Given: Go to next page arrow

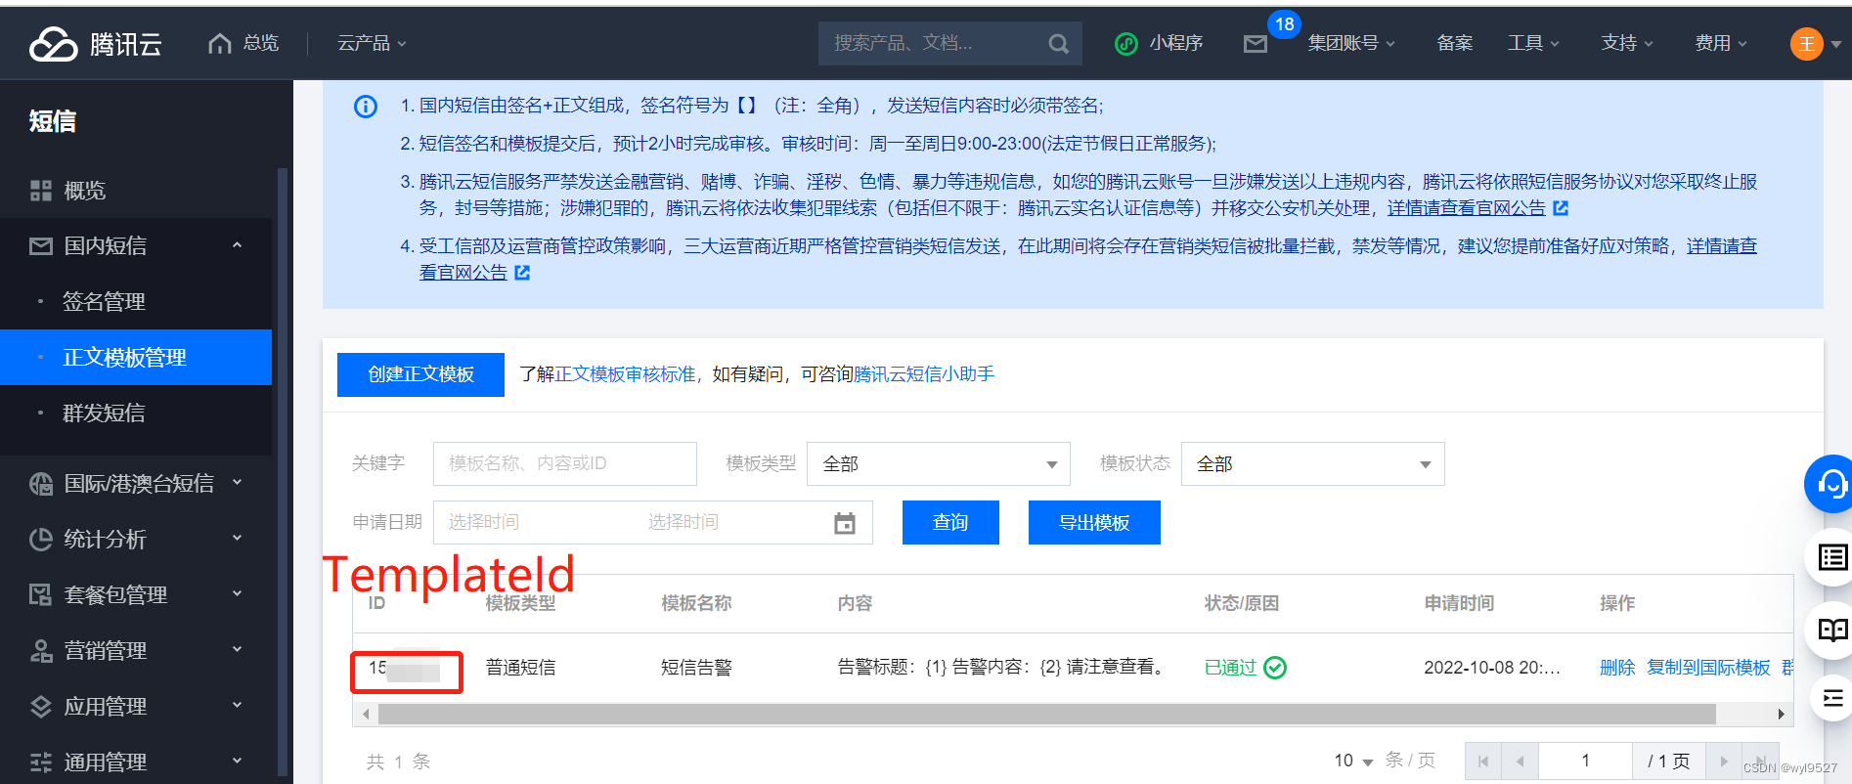Looking at the screenshot, I should [1724, 762].
